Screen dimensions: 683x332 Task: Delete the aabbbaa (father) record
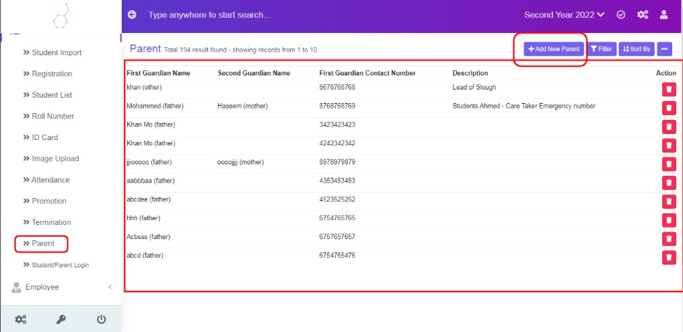tap(669, 182)
